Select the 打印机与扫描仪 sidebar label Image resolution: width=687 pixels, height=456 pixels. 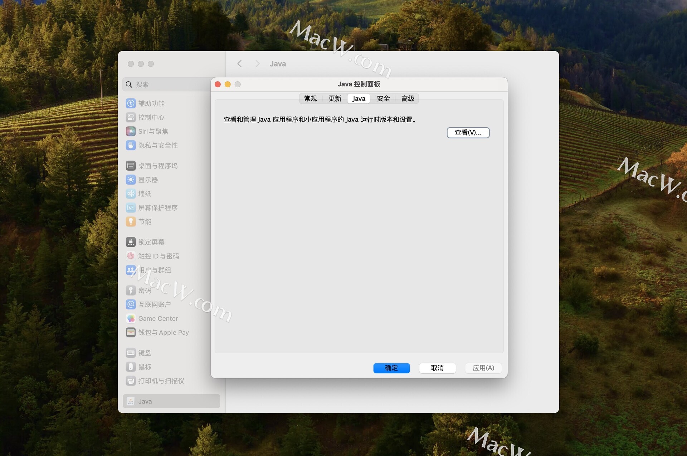(x=161, y=381)
